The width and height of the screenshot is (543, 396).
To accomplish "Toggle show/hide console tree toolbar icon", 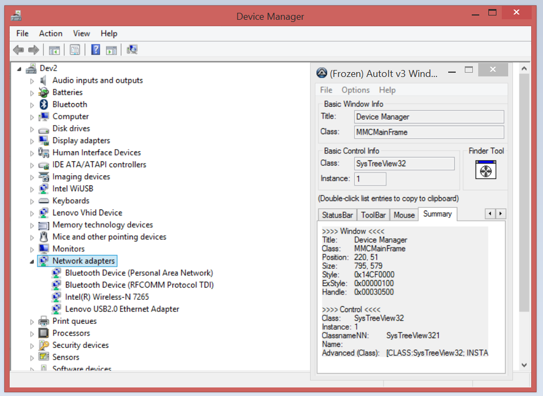I will pos(55,50).
